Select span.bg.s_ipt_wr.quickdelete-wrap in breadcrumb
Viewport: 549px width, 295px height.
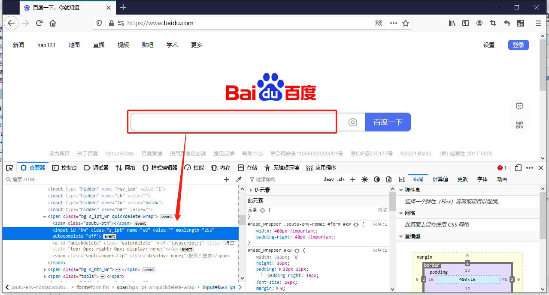tap(156, 287)
